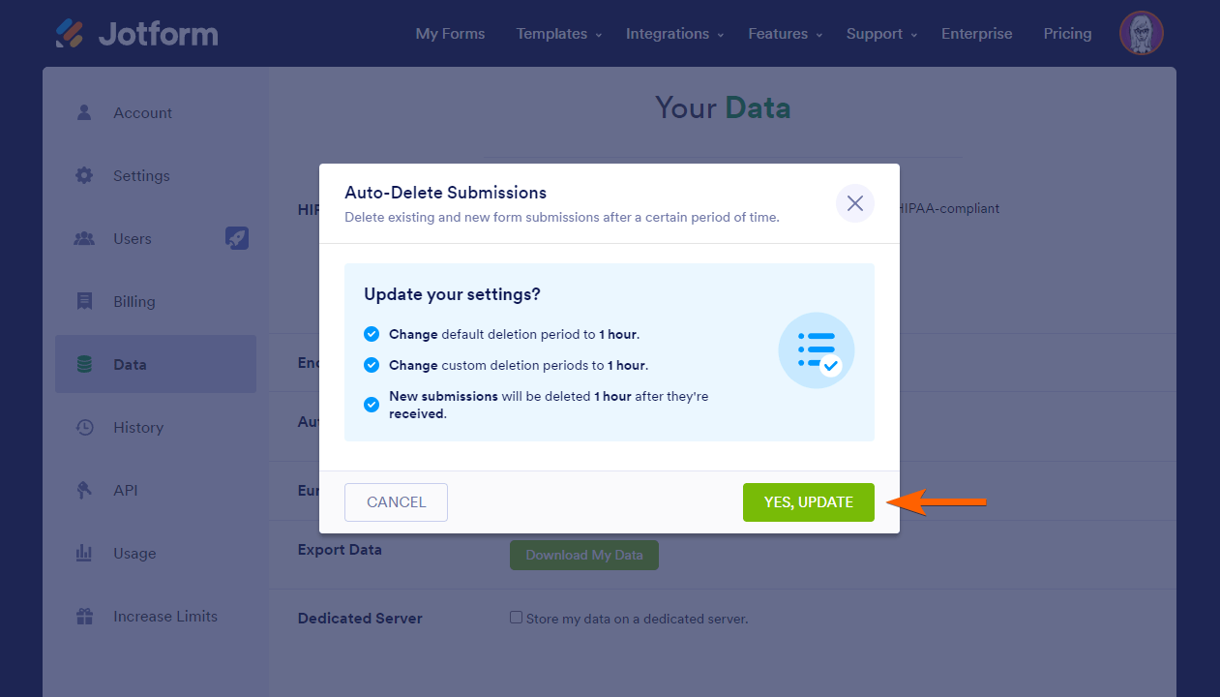Image resolution: width=1220 pixels, height=697 pixels.
Task: Click the Jotform logo icon
Action: pyautogui.click(x=70, y=34)
